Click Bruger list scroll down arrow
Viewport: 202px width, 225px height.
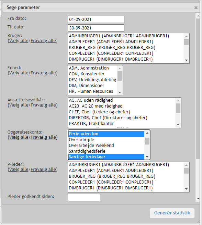pyautogui.click(x=186, y=60)
